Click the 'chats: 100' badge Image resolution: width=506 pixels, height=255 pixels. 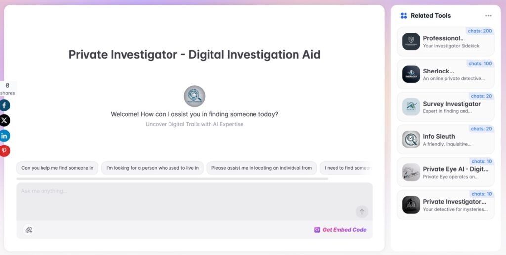click(480, 64)
